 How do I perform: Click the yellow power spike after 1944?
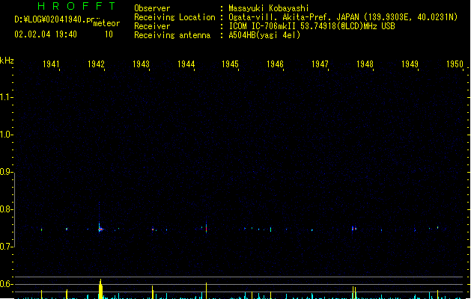pos(206,290)
